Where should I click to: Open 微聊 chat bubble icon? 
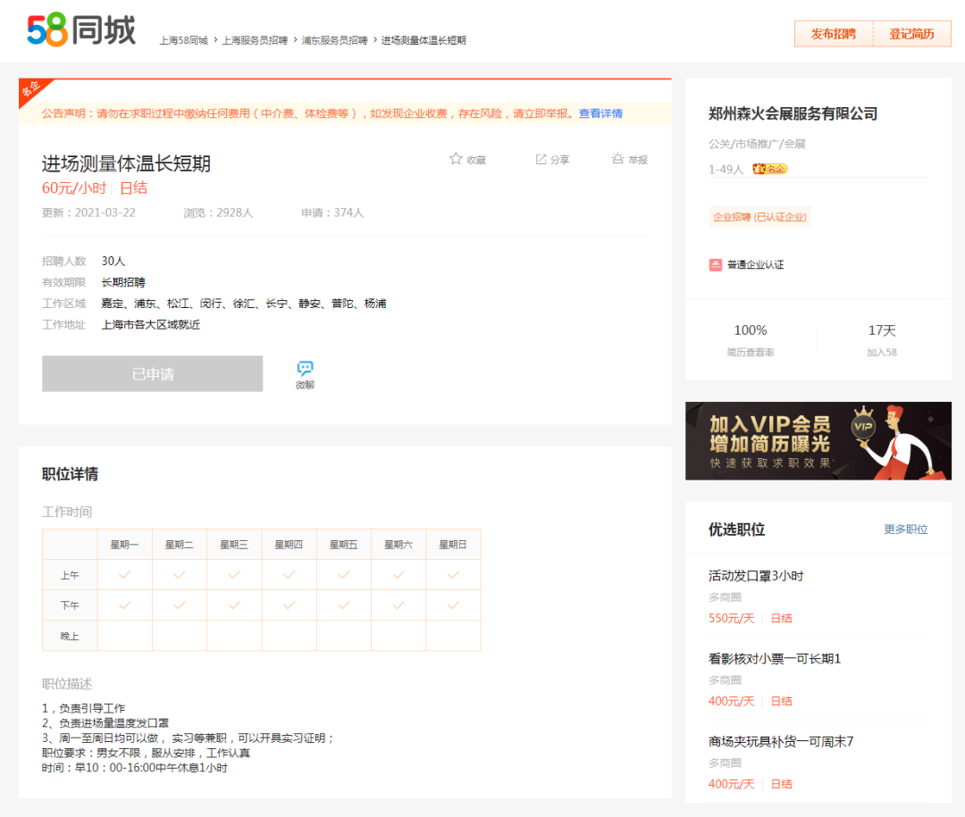pos(305,369)
